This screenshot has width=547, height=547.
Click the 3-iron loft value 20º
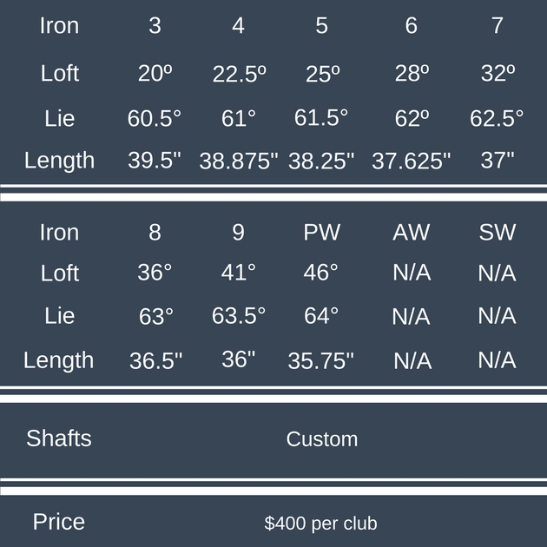[155, 74]
